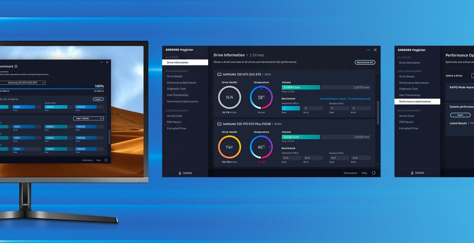Open Over Provisioning in the right window sidebar

tap(410, 95)
